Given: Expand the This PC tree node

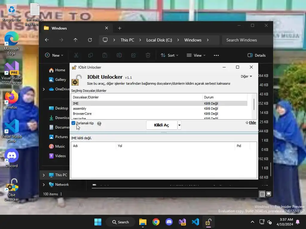Looking at the screenshot, I should [44, 175].
